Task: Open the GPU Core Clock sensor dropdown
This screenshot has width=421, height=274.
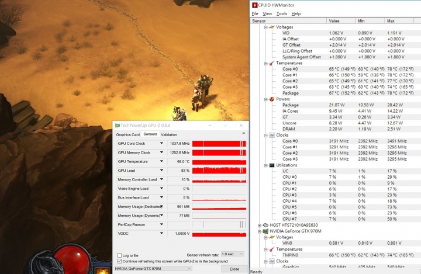Action: 161,143
